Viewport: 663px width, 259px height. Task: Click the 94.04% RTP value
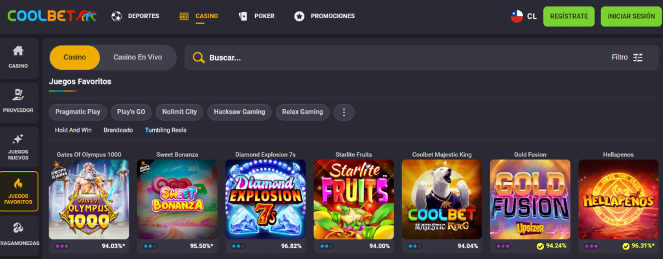coord(468,246)
